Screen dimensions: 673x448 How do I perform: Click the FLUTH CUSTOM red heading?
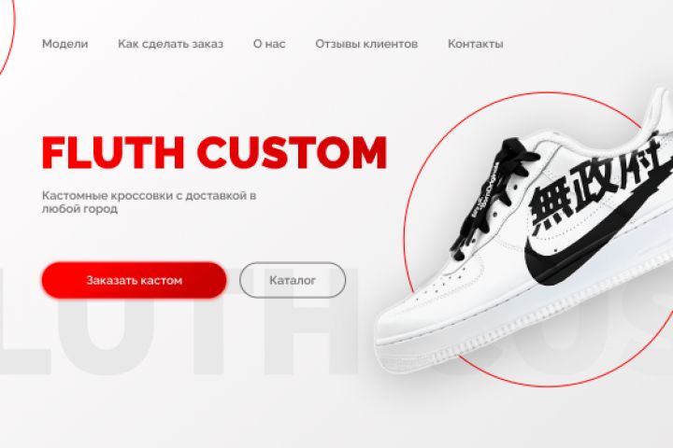pyautogui.click(x=214, y=152)
